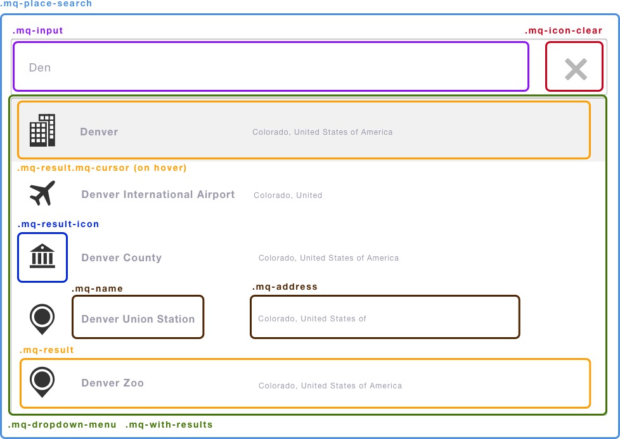Click the map pin icon for Denver Union Station

42,319
